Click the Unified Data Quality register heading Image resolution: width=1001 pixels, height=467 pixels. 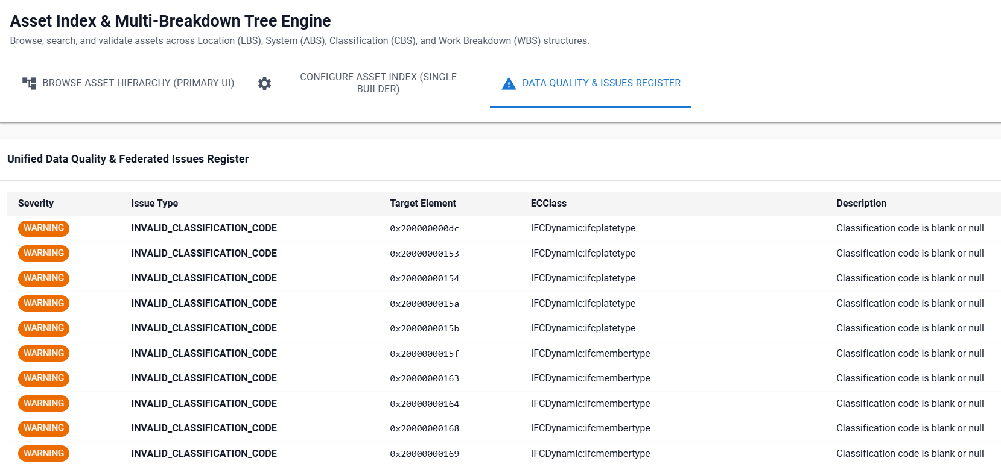128,159
